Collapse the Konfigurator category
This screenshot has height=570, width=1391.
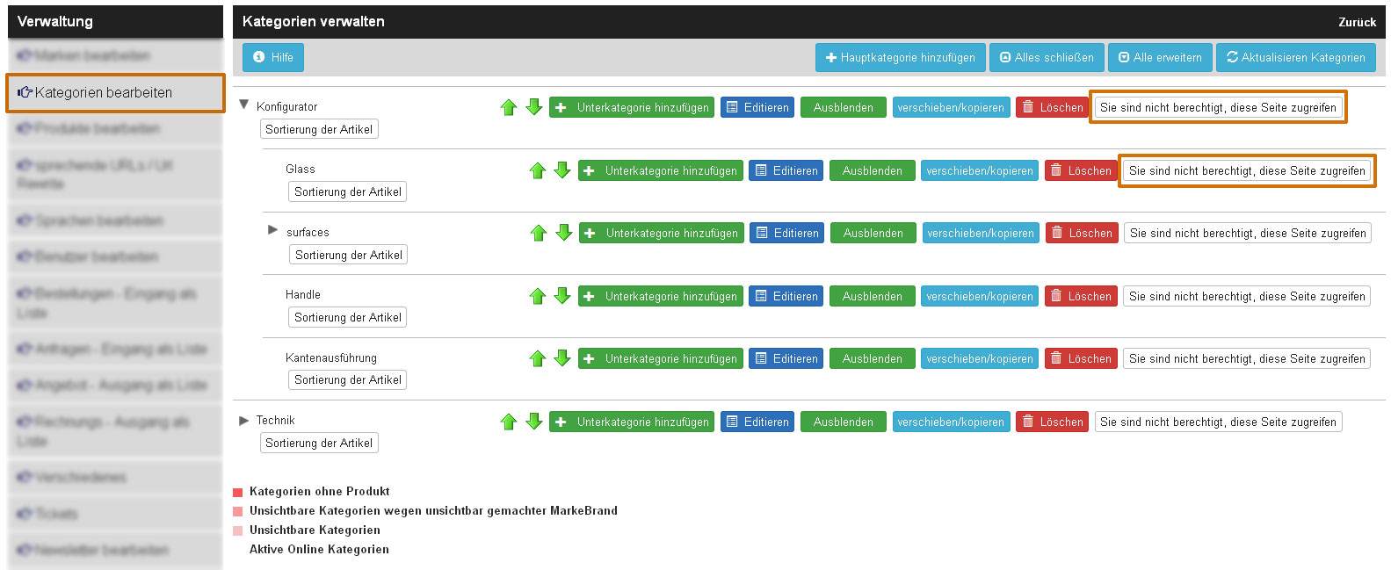[243, 103]
